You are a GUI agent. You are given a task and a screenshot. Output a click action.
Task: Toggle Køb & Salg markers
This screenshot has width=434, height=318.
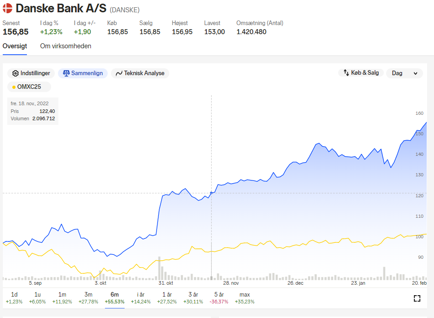pos(361,72)
